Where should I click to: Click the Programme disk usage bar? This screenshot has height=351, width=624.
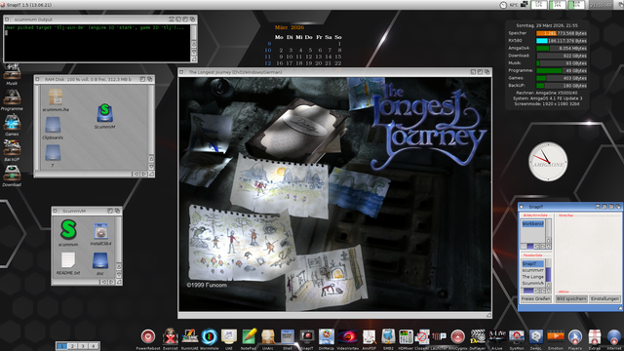(x=562, y=70)
